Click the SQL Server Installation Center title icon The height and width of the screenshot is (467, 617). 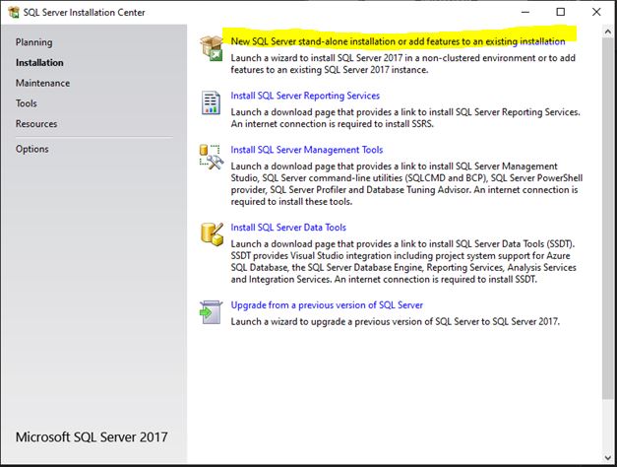point(13,12)
